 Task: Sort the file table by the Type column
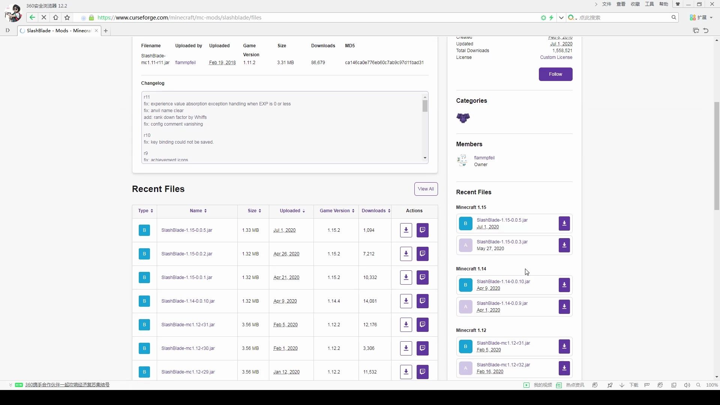coord(145,211)
